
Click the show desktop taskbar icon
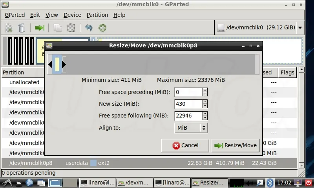pos(41,183)
